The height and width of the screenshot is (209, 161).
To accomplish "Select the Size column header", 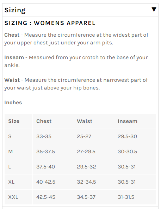I will pyautogui.click(x=14, y=121).
